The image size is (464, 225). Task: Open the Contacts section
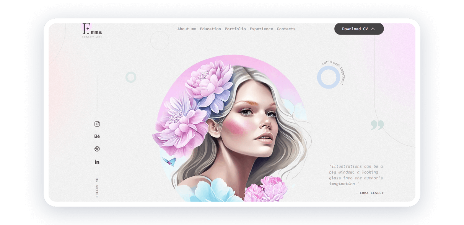pyautogui.click(x=286, y=29)
